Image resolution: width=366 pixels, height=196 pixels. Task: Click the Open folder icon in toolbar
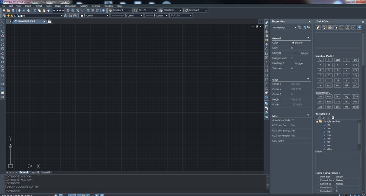[8, 11]
